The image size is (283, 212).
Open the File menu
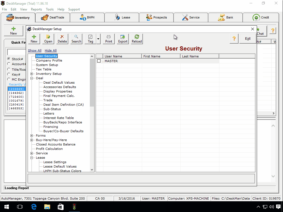(4, 9)
